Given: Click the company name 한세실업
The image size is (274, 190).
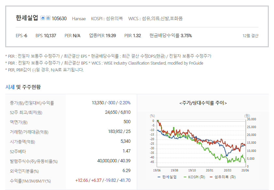Looking at the screenshot, I should click(x=27, y=18).
